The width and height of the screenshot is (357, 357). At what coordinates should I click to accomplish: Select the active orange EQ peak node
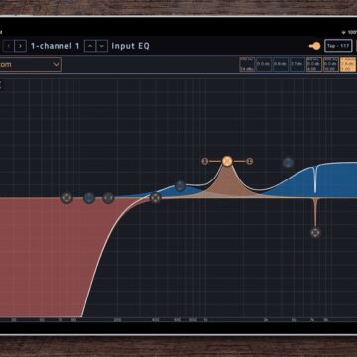pos(227,161)
